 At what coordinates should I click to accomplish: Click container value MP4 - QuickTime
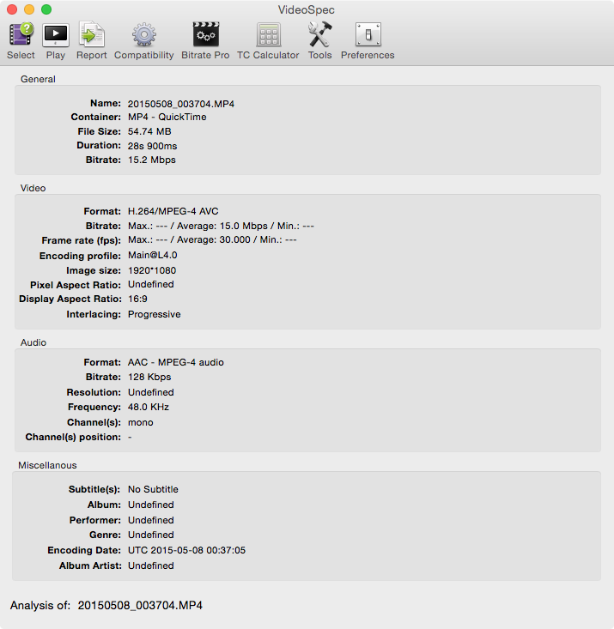click(167, 117)
